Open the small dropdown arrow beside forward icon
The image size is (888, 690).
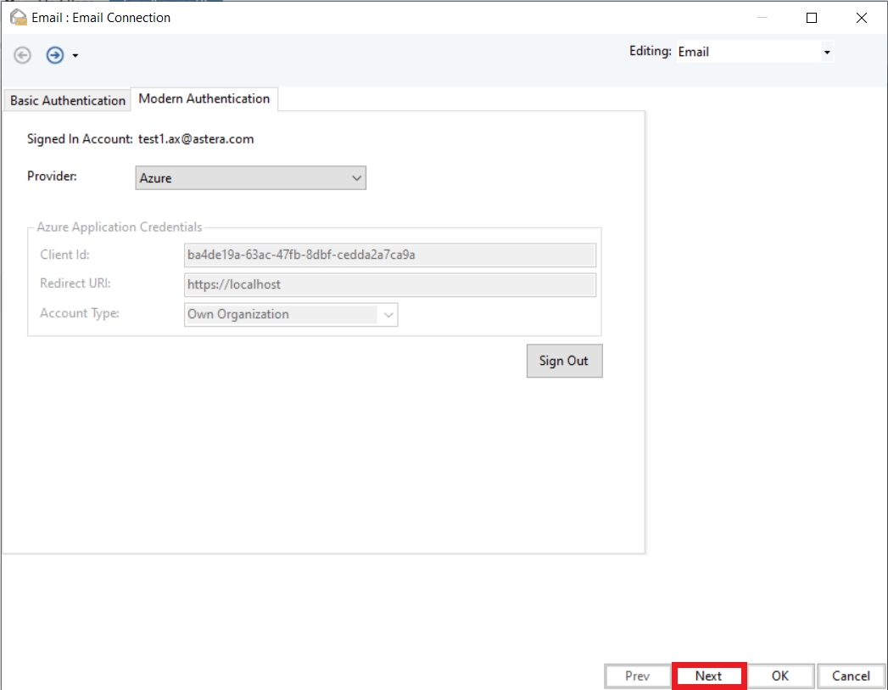[75, 55]
